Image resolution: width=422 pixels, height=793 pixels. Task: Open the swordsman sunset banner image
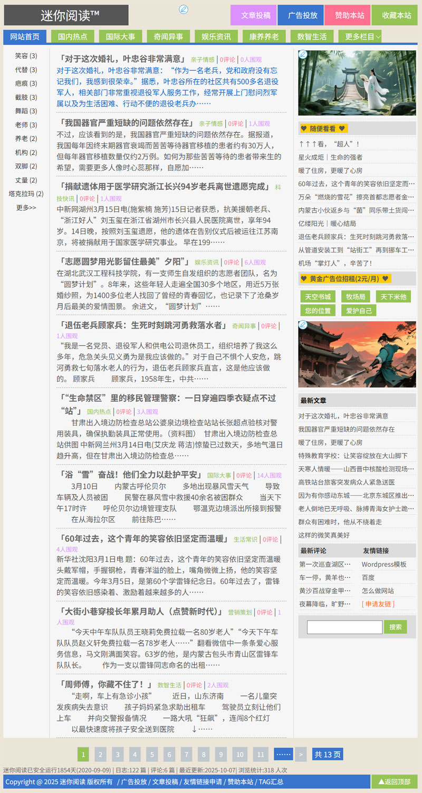pos(357,354)
